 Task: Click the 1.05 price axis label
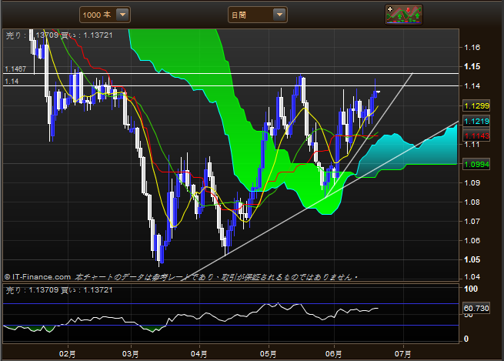click(472, 259)
